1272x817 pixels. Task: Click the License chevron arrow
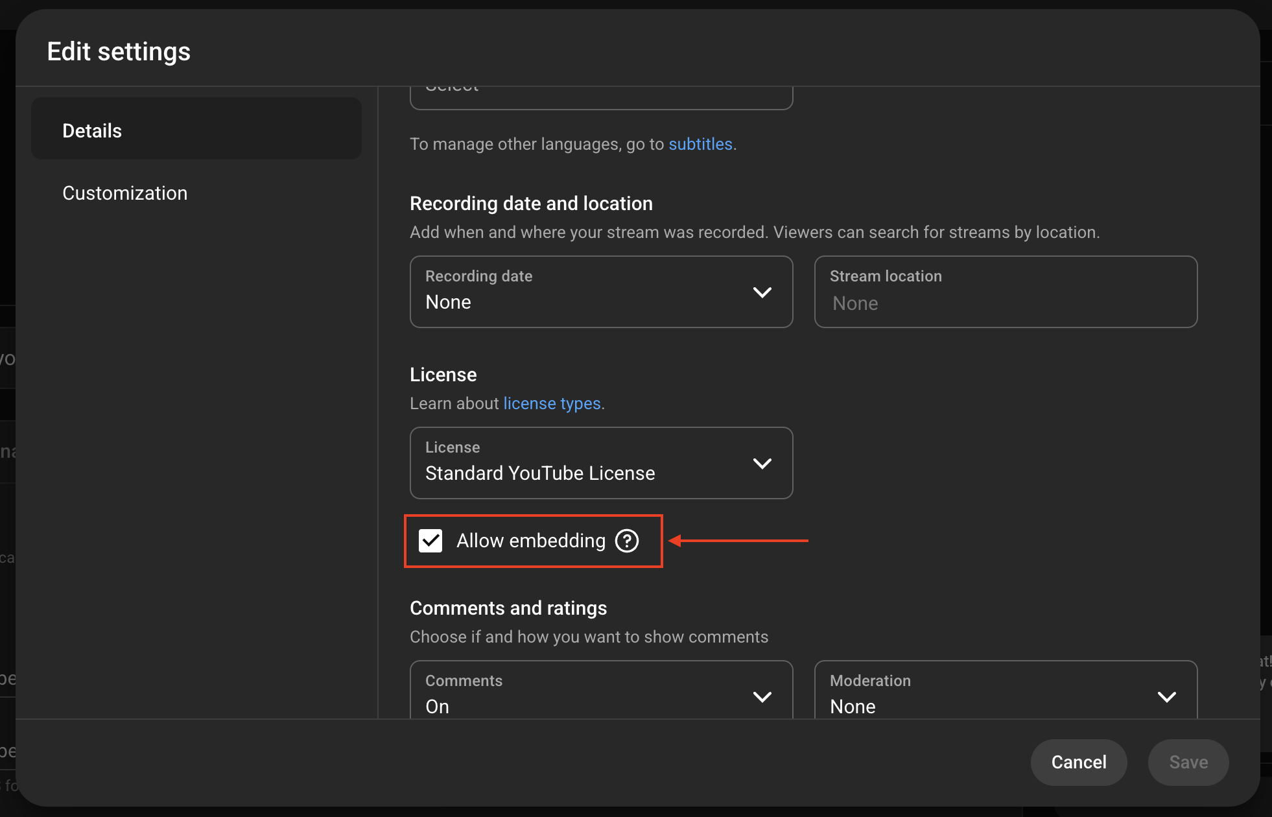pos(762,464)
